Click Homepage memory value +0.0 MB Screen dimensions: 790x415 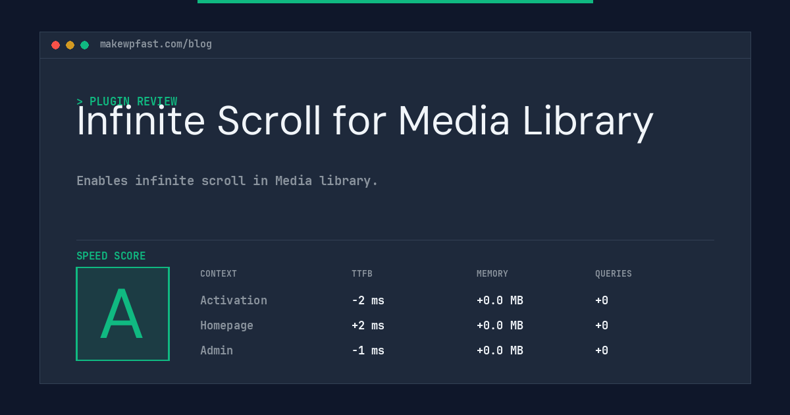pyautogui.click(x=500, y=325)
